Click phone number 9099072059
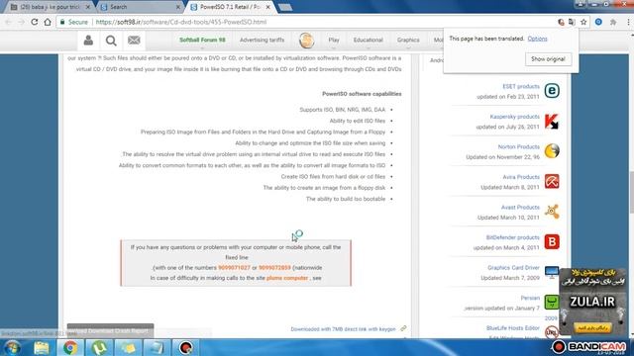 click(x=274, y=268)
